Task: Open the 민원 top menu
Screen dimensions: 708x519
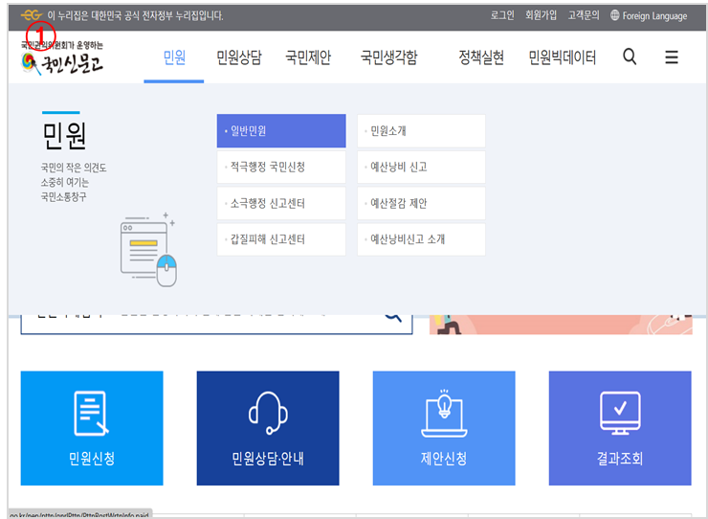Action: tap(174, 57)
